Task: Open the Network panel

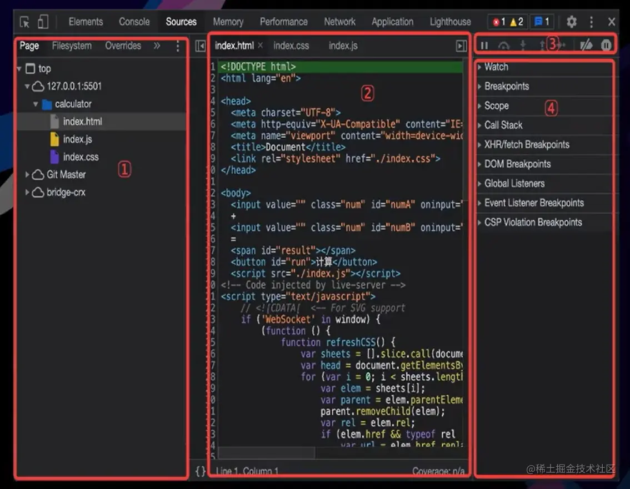Action: (x=339, y=22)
